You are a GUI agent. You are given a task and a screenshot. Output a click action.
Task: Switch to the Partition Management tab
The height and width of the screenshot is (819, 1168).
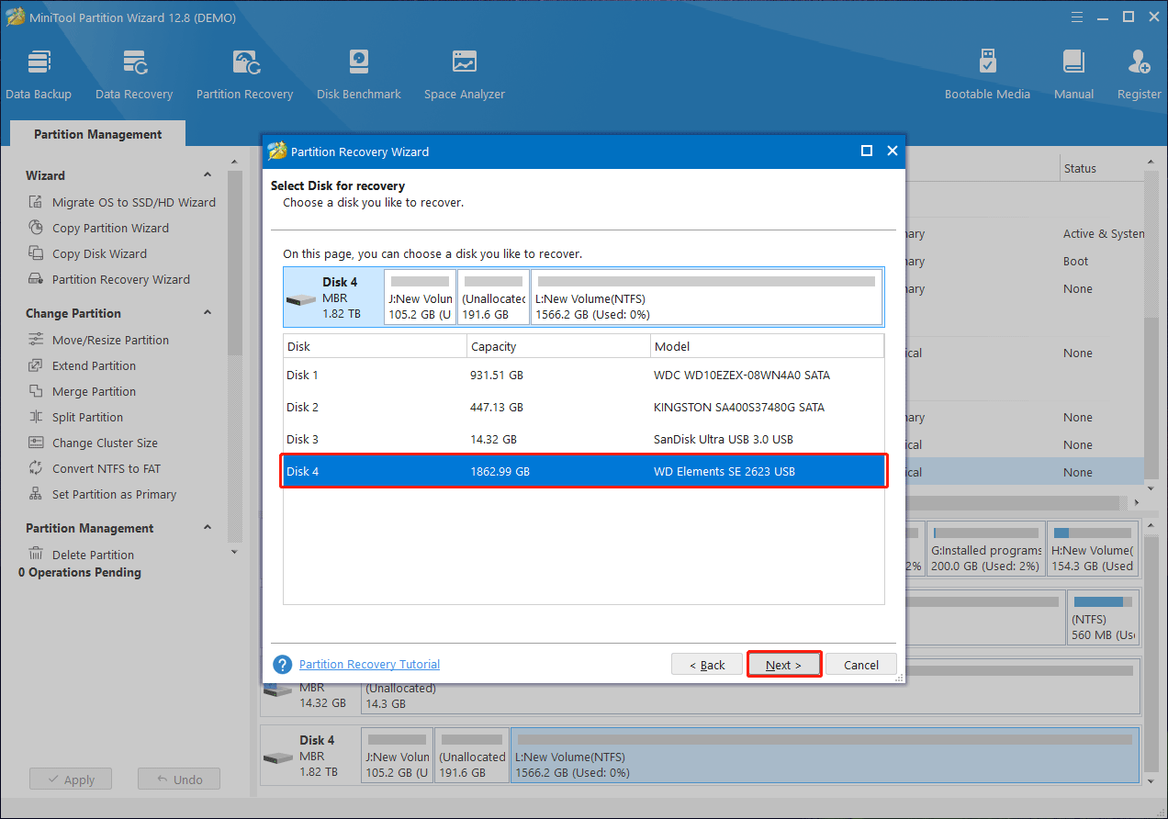click(97, 134)
